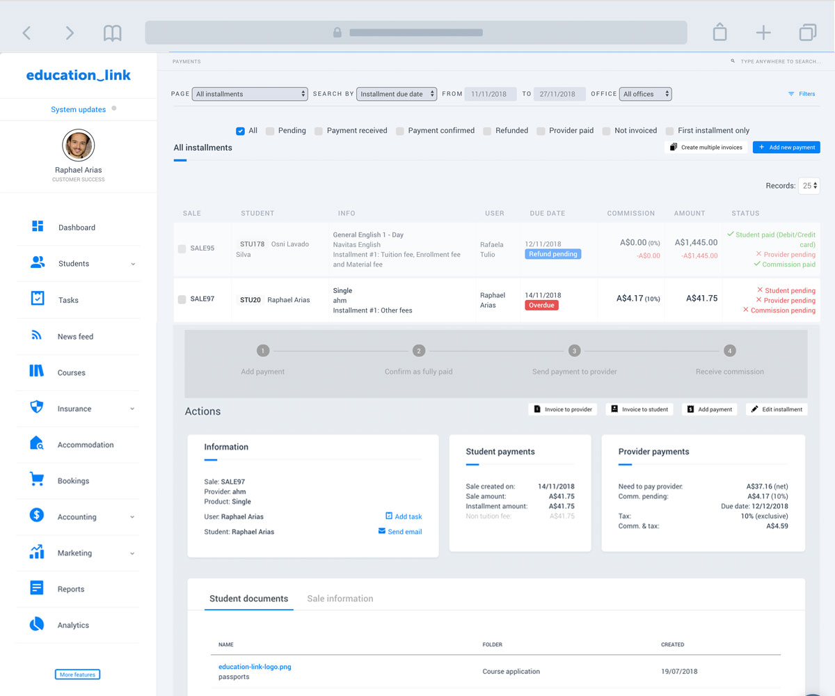Screen dimensions: 835x696
Task: Click the Tasks clipboard icon
Action: 38,299
